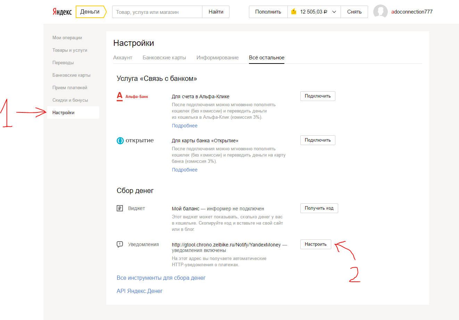Screen dimensions: 459x320
Task: Open Переводы in the sidebar
Action: point(63,62)
